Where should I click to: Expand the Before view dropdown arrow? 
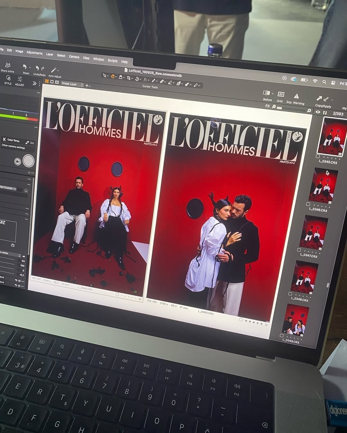272,93
